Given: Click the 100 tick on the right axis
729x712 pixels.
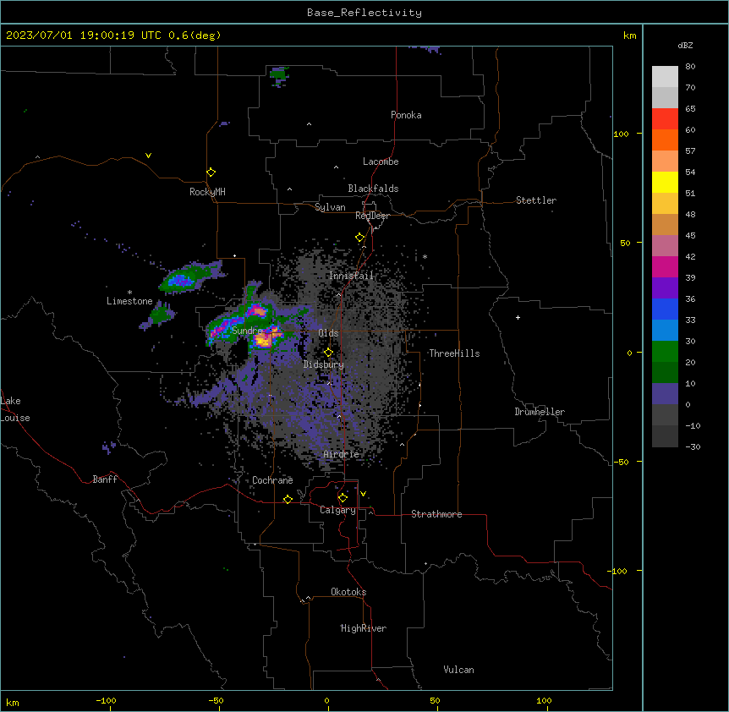Looking at the screenshot, I should pyautogui.click(x=621, y=134).
